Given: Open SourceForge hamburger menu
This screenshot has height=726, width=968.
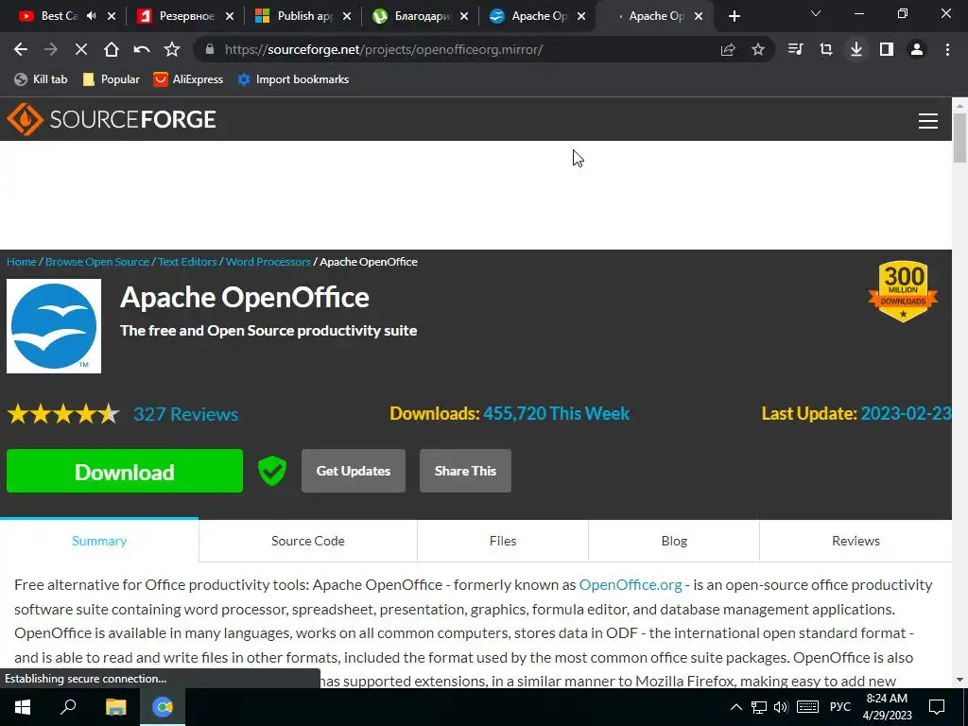Looking at the screenshot, I should (928, 120).
